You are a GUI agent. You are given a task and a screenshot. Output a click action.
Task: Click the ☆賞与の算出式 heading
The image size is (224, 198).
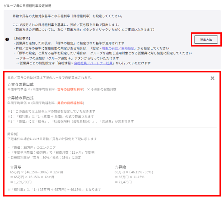tap(21, 85)
